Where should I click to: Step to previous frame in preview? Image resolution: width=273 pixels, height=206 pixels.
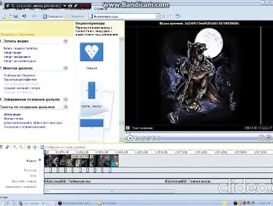pyautogui.click(x=148, y=138)
